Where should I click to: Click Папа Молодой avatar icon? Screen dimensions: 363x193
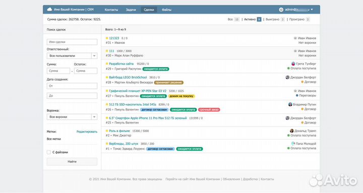click(x=293, y=144)
